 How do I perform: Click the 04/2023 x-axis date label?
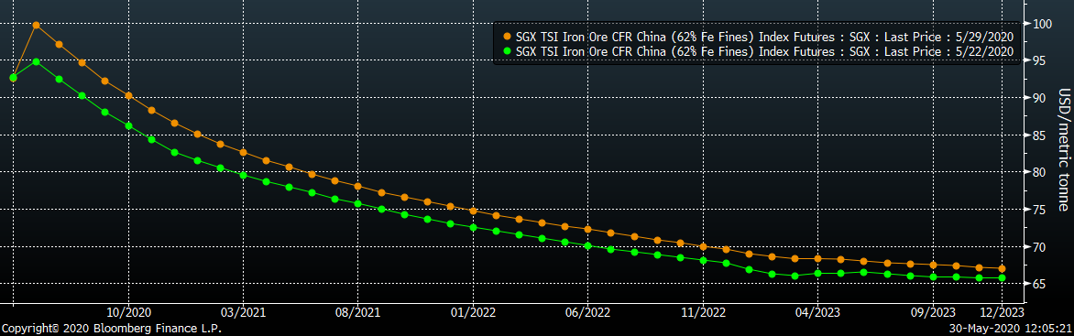(x=818, y=312)
